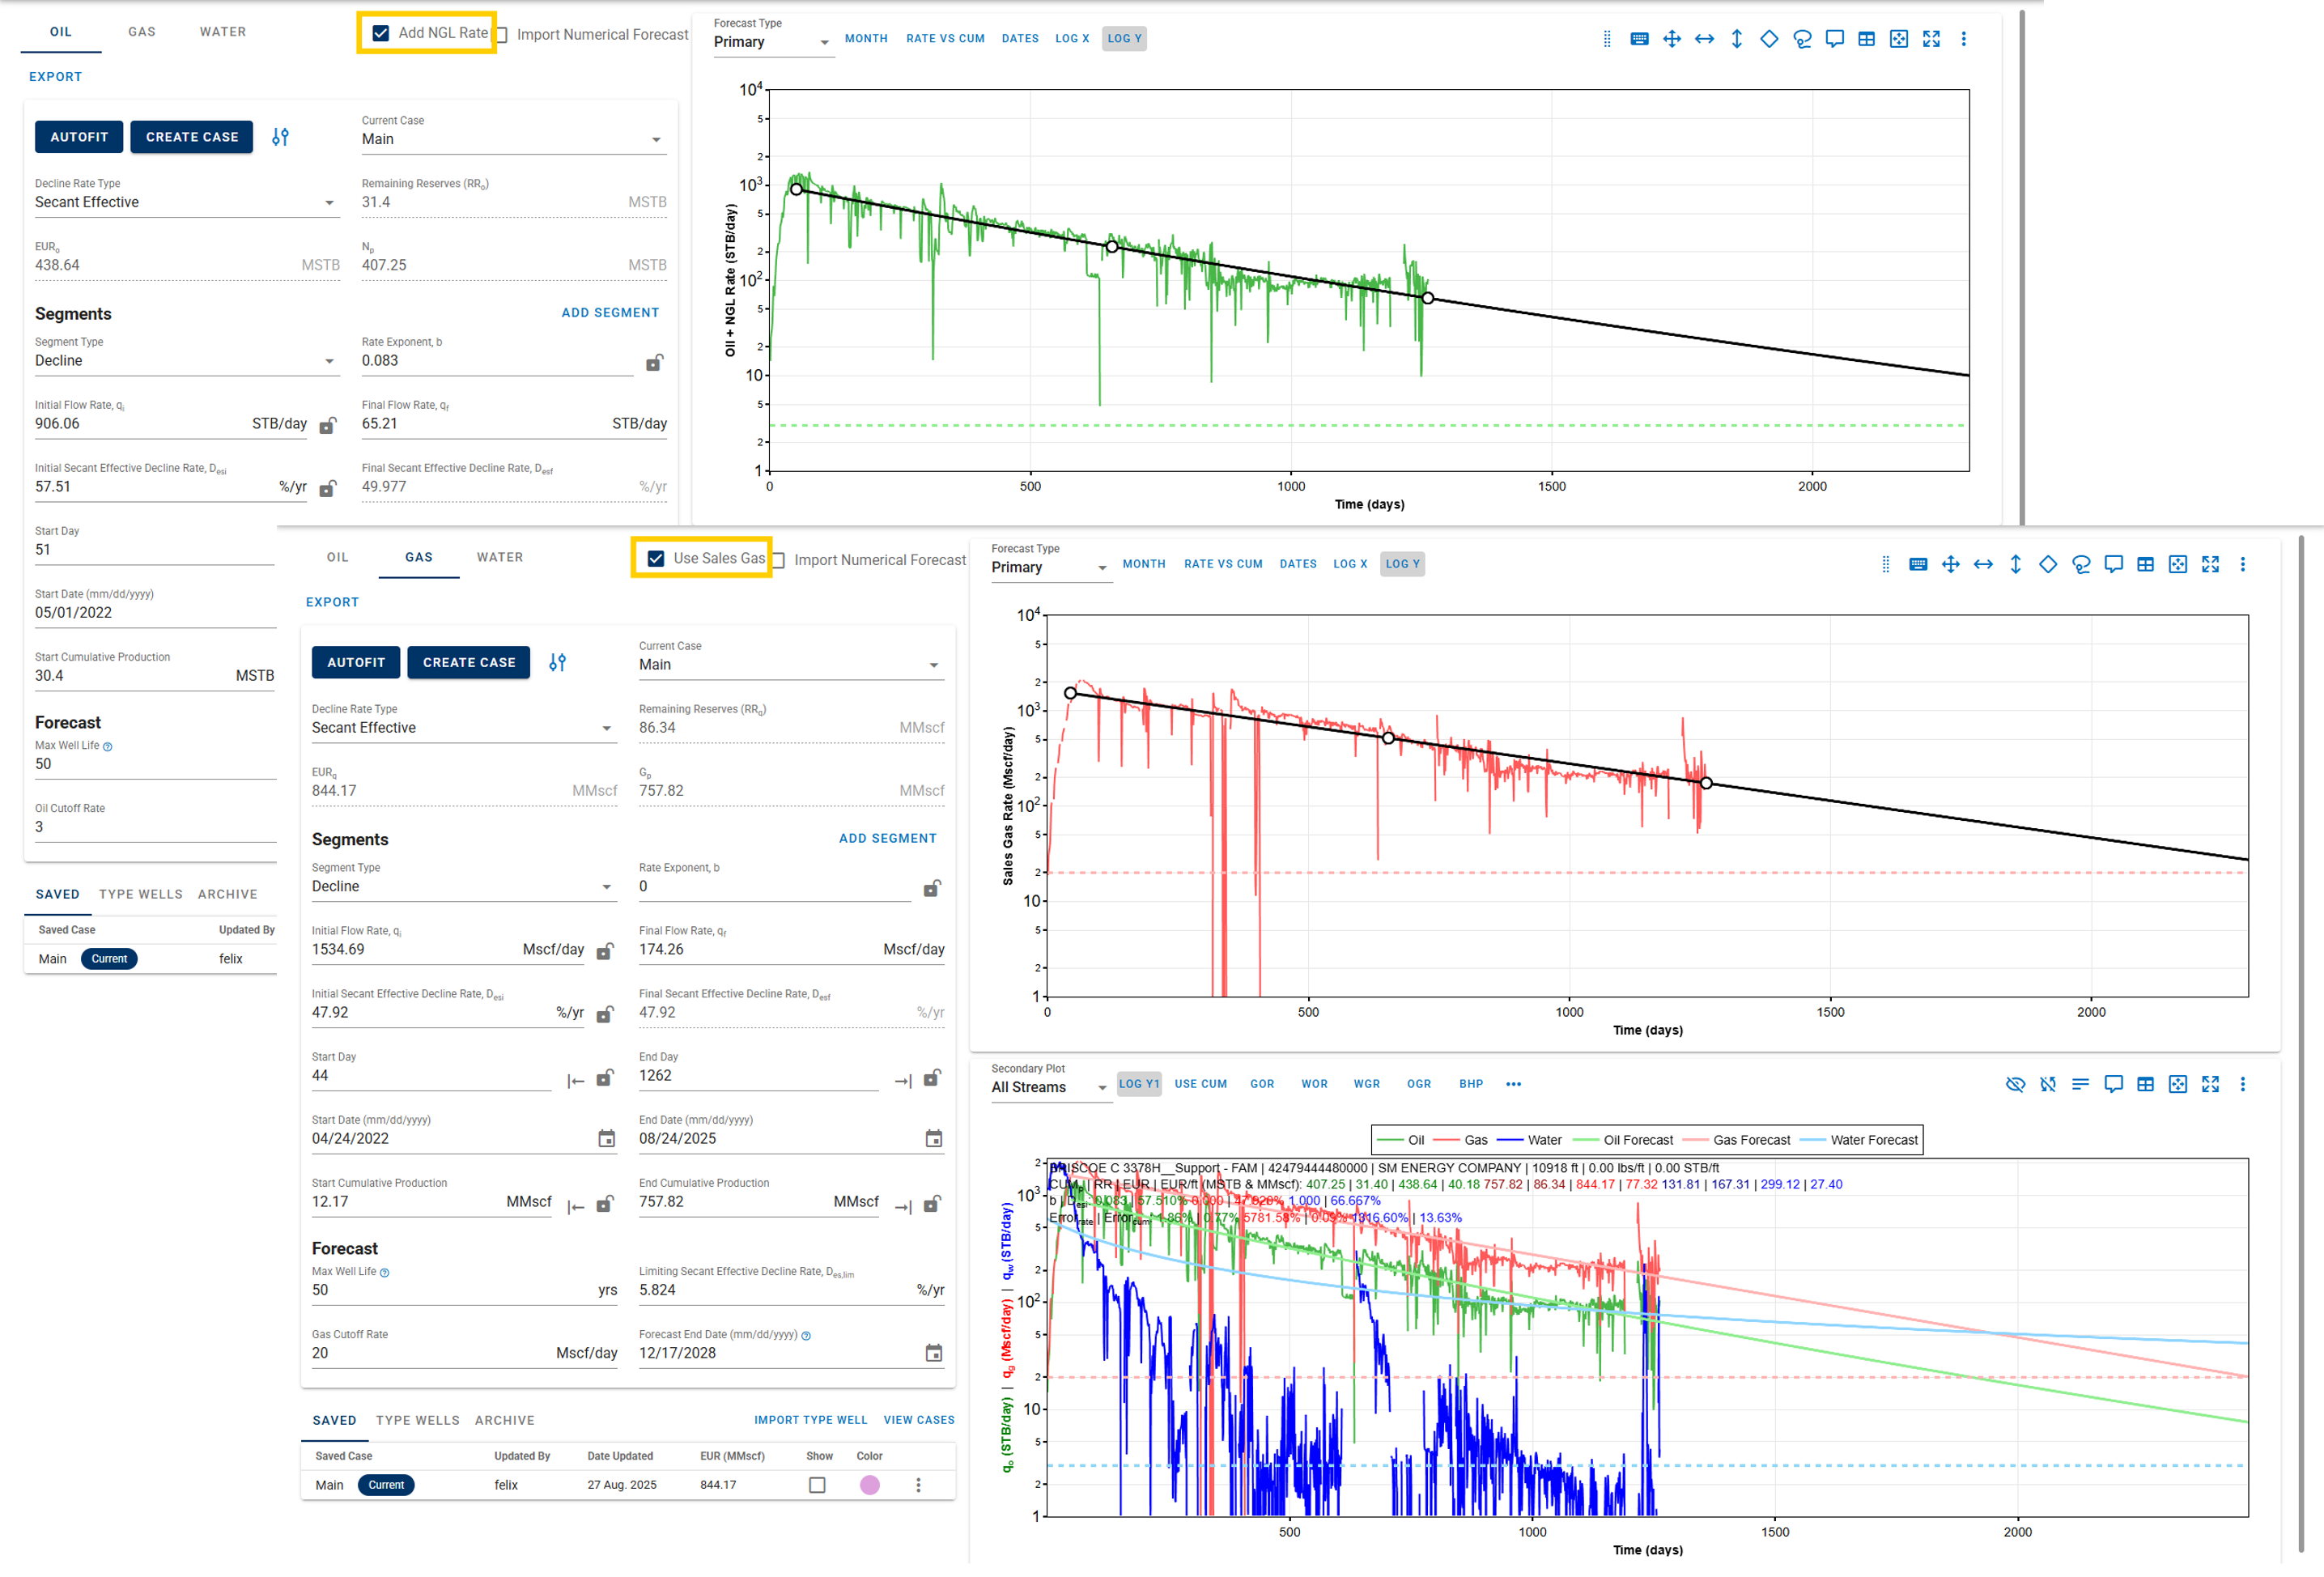Click the pink color swatch for Main case
The image size is (2324, 1577).
869,1485
